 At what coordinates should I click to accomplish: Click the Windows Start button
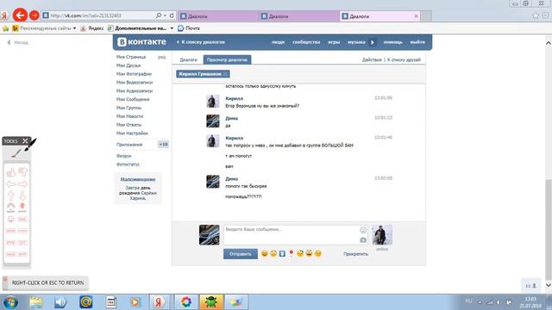10,302
